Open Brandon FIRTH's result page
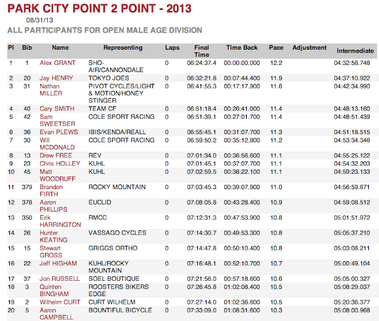Screen dimensions: 379x321 pyautogui.click(x=52, y=191)
